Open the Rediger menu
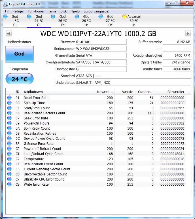The width and height of the screenshot is (195, 219). tap(18, 11)
